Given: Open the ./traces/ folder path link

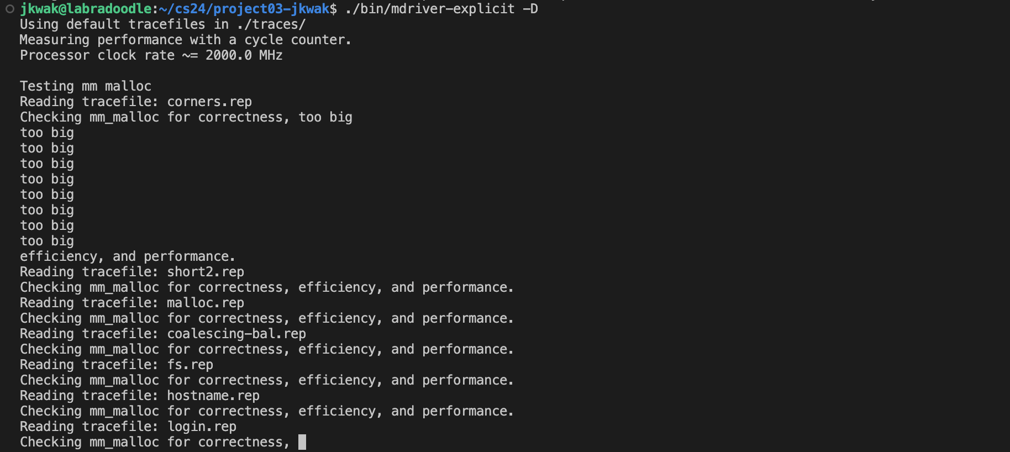Looking at the screenshot, I should click(271, 24).
